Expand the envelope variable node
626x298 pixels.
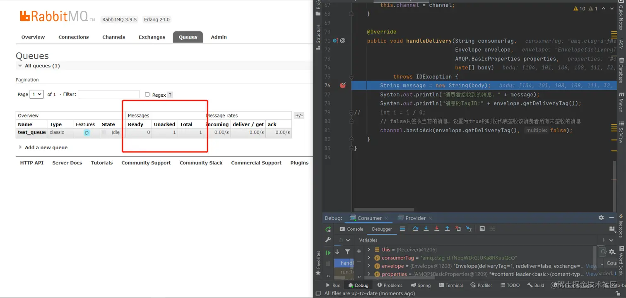coord(368,266)
